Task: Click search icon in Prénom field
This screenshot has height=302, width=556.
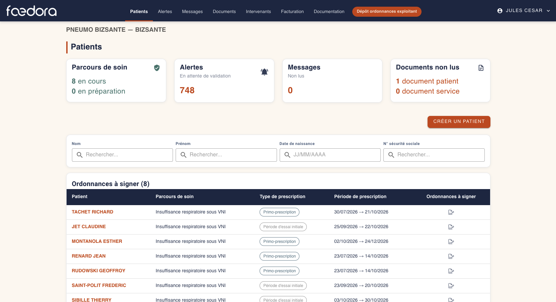Action: coord(183,155)
